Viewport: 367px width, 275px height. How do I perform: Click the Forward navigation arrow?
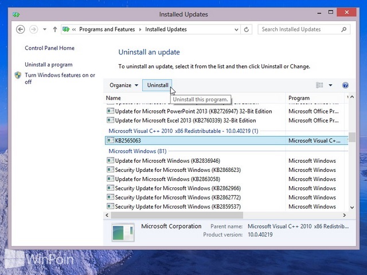click(x=33, y=29)
